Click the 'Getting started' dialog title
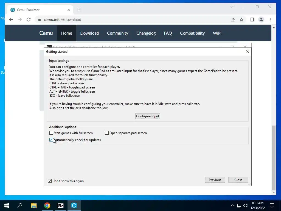The image size is (281, 211). [x=57, y=52]
